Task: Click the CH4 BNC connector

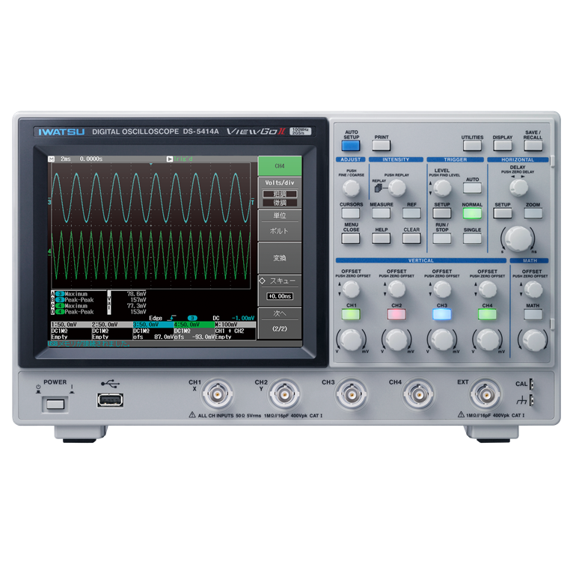Action: pos(418,394)
